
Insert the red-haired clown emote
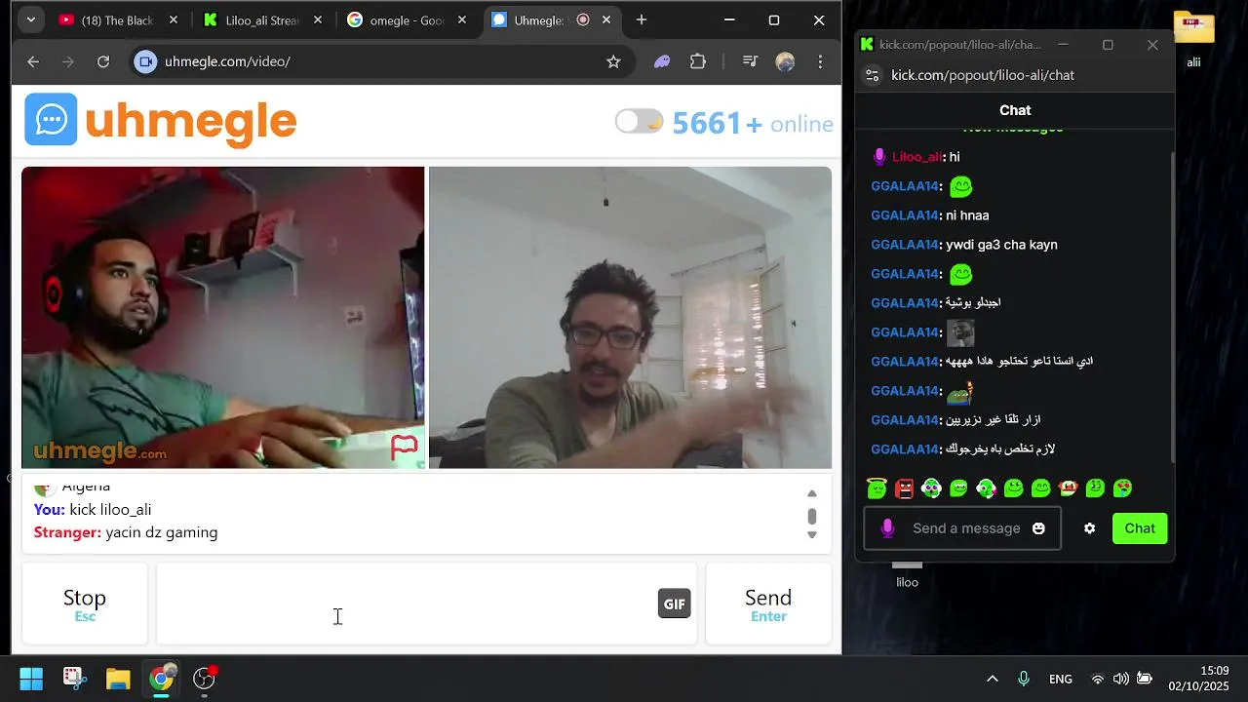(x=1068, y=487)
